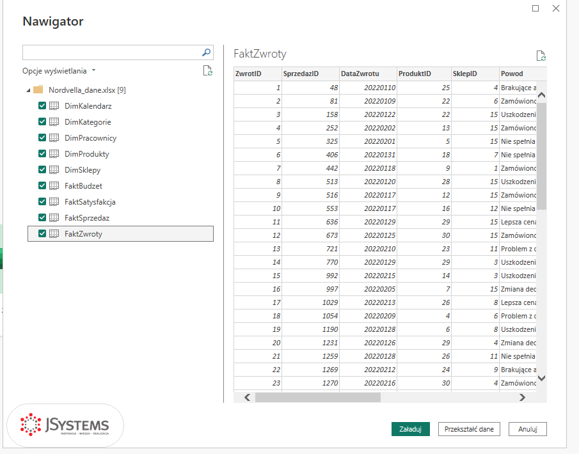Click the FaktBudzet table icon
Image resolution: width=579 pixels, height=454 pixels.
click(54, 185)
